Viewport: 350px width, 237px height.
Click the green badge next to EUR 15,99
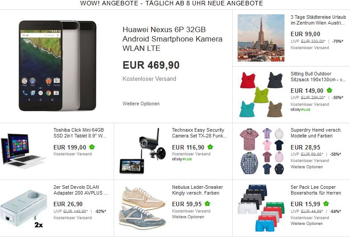click(x=326, y=204)
